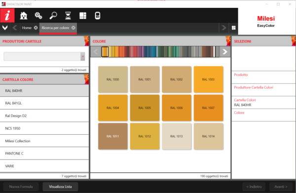Select RAL 841GL color chart
The image size is (296, 193).
pyautogui.click(x=44, y=103)
